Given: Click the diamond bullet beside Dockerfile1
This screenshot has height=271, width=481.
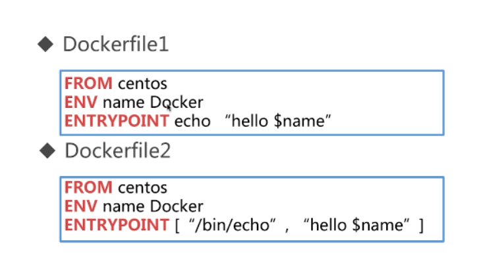Looking at the screenshot, I should 45,44.
